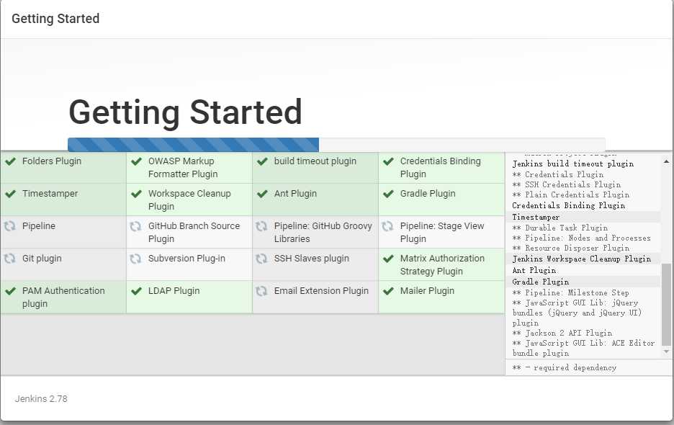Select the Workspace Cleanup Plugin grid label
This screenshot has height=425, width=674.
point(189,200)
